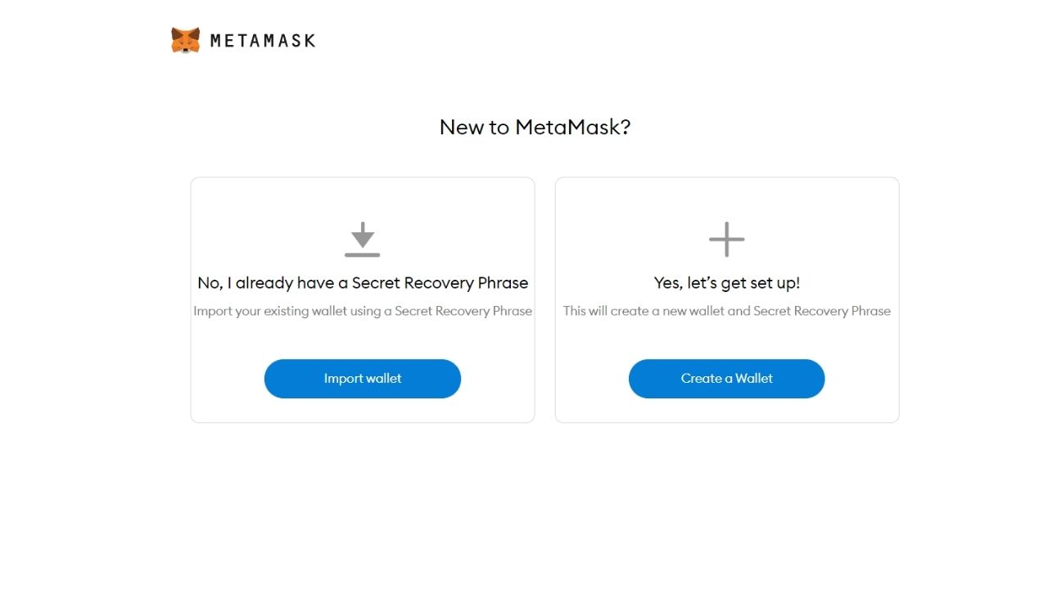Click the word "MetaMask?" in the heading

point(572,128)
